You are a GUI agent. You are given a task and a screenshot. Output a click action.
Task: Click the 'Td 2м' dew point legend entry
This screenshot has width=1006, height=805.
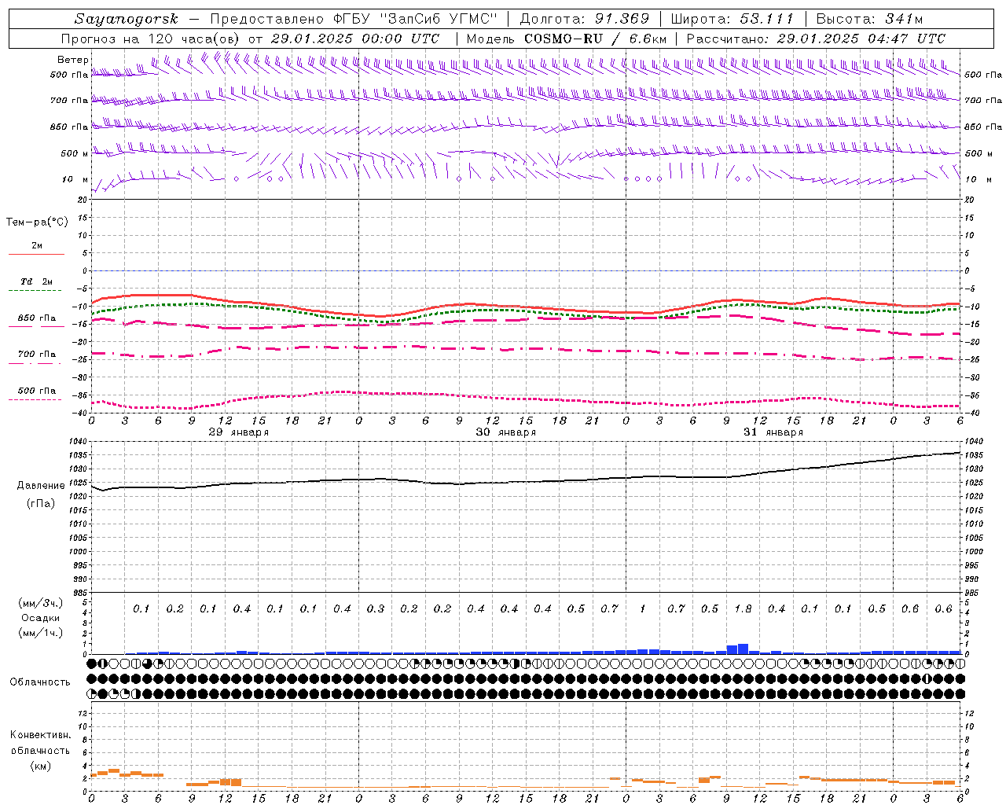click(36, 281)
